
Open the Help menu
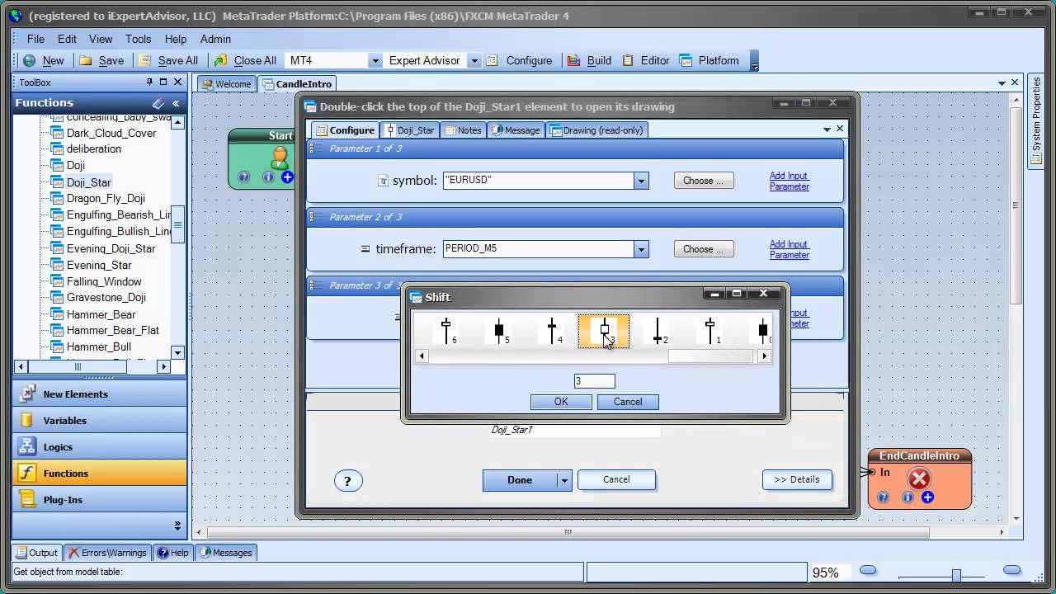[176, 39]
